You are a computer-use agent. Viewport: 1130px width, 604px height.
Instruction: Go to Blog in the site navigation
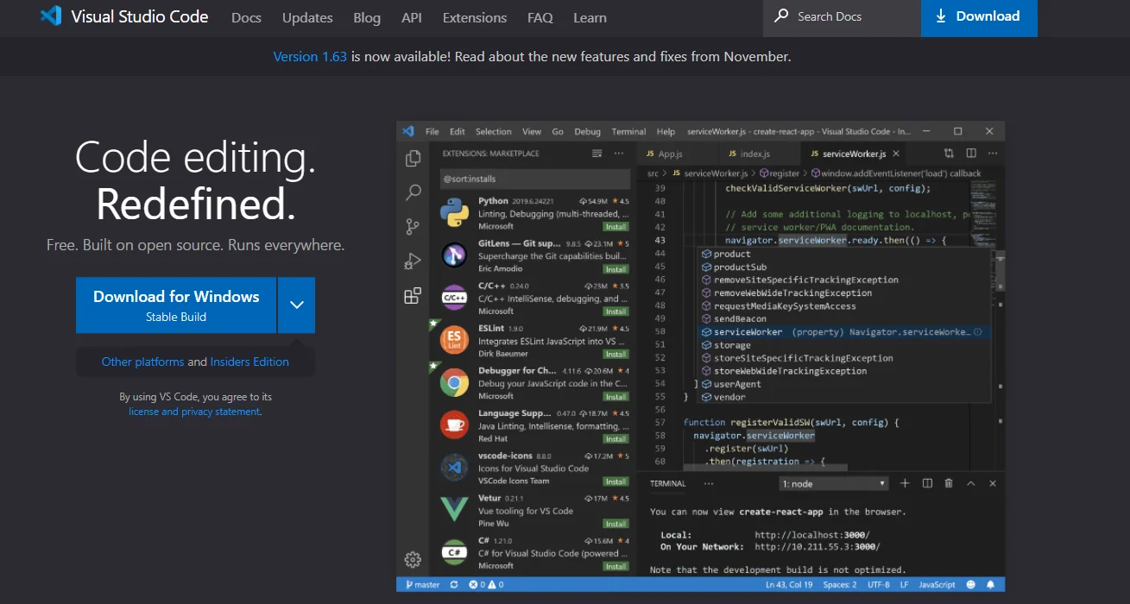[x=367, y=17]
